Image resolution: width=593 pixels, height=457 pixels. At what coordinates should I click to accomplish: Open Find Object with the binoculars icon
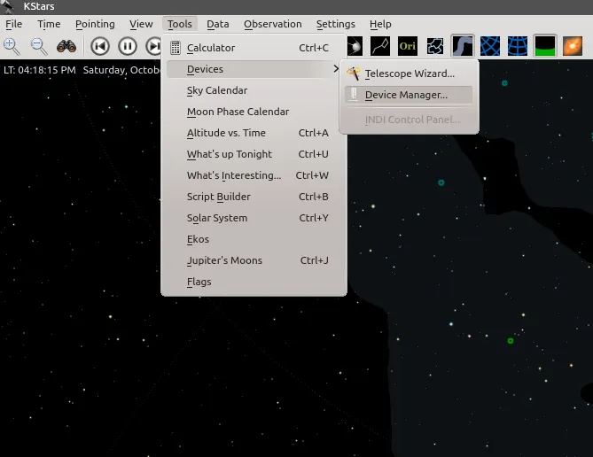click(x=66, y=46)
